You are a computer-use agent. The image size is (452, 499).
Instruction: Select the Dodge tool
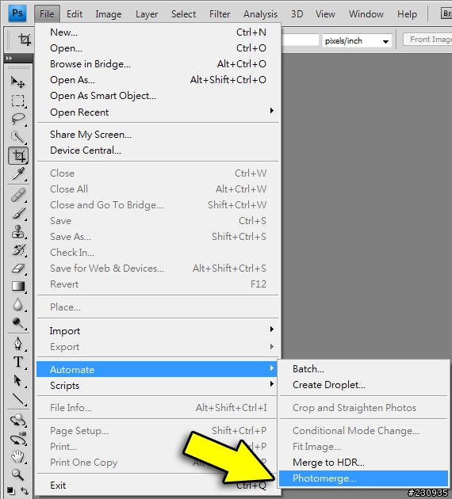coord(17,322)
